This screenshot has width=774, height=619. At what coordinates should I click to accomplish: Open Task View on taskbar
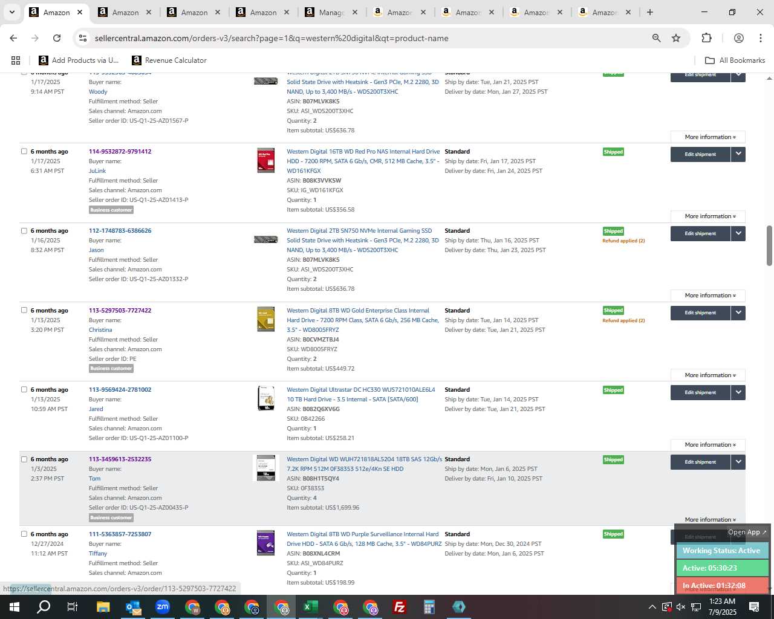72,607
